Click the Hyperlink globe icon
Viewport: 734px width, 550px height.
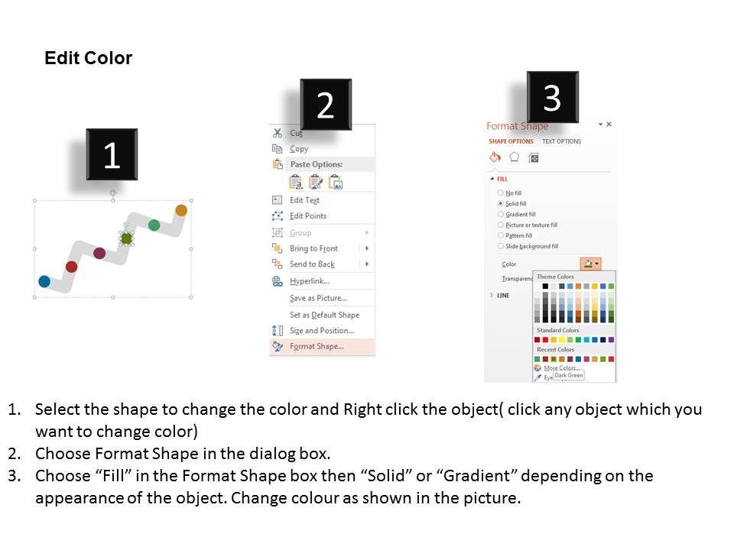click(x=278, y=281)
